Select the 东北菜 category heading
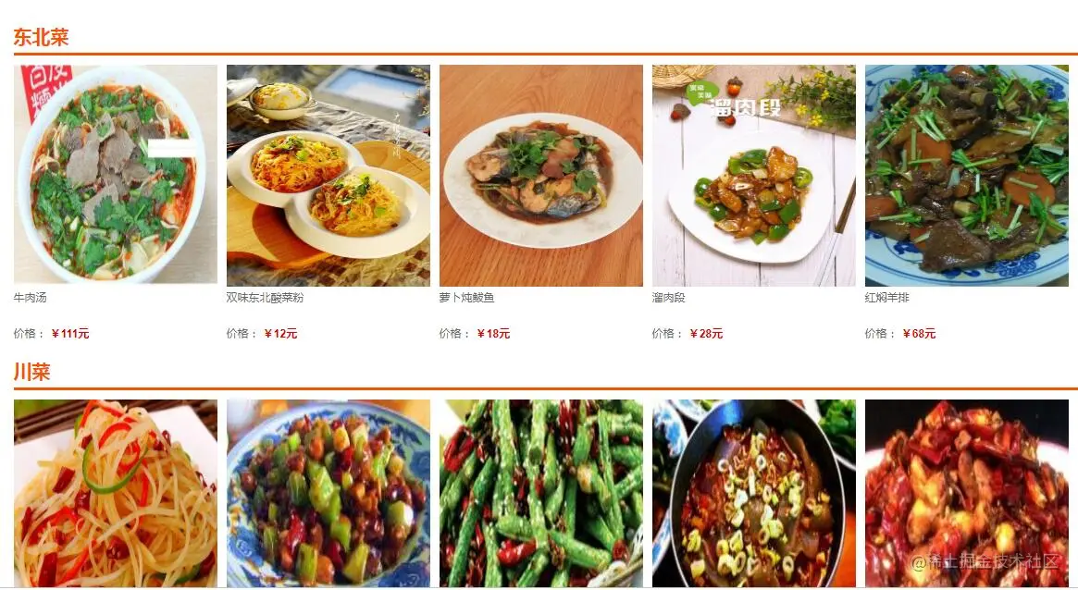This screenshot has width=1078, height=590. (42, 37)
